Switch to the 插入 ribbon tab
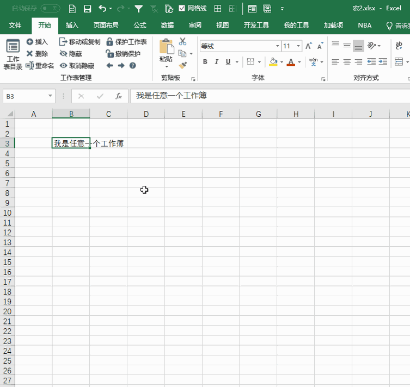 [72, 26]
